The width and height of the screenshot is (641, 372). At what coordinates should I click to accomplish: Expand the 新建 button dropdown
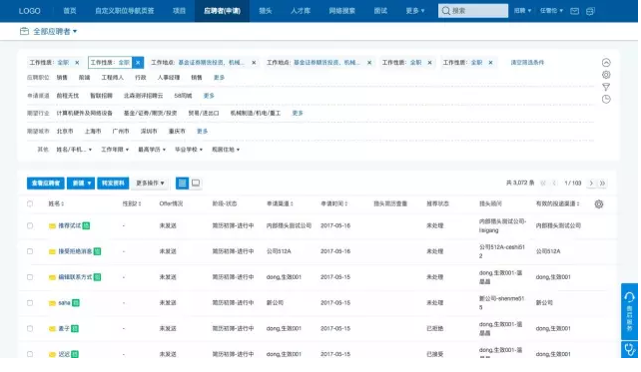click(x=81, y=185)
